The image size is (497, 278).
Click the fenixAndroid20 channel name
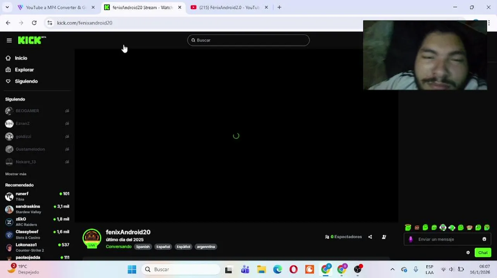click(128, 232)
